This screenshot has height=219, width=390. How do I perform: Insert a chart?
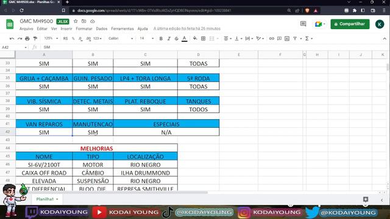pyautogui.click(x=287, y=38)
